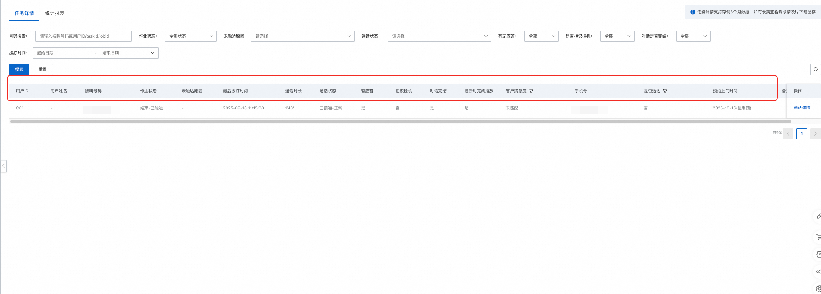
Task: Switch to the 统计报表 tab
Action: click(54, 13)
